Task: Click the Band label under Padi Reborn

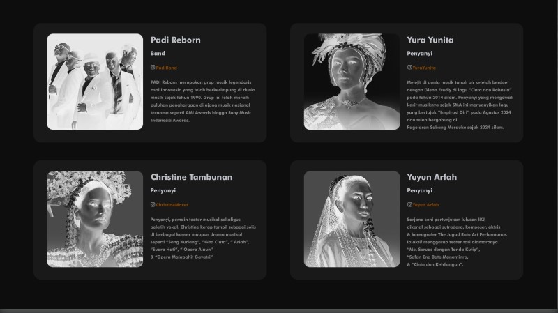Action: pyautogui.click(x=158, y=53)
